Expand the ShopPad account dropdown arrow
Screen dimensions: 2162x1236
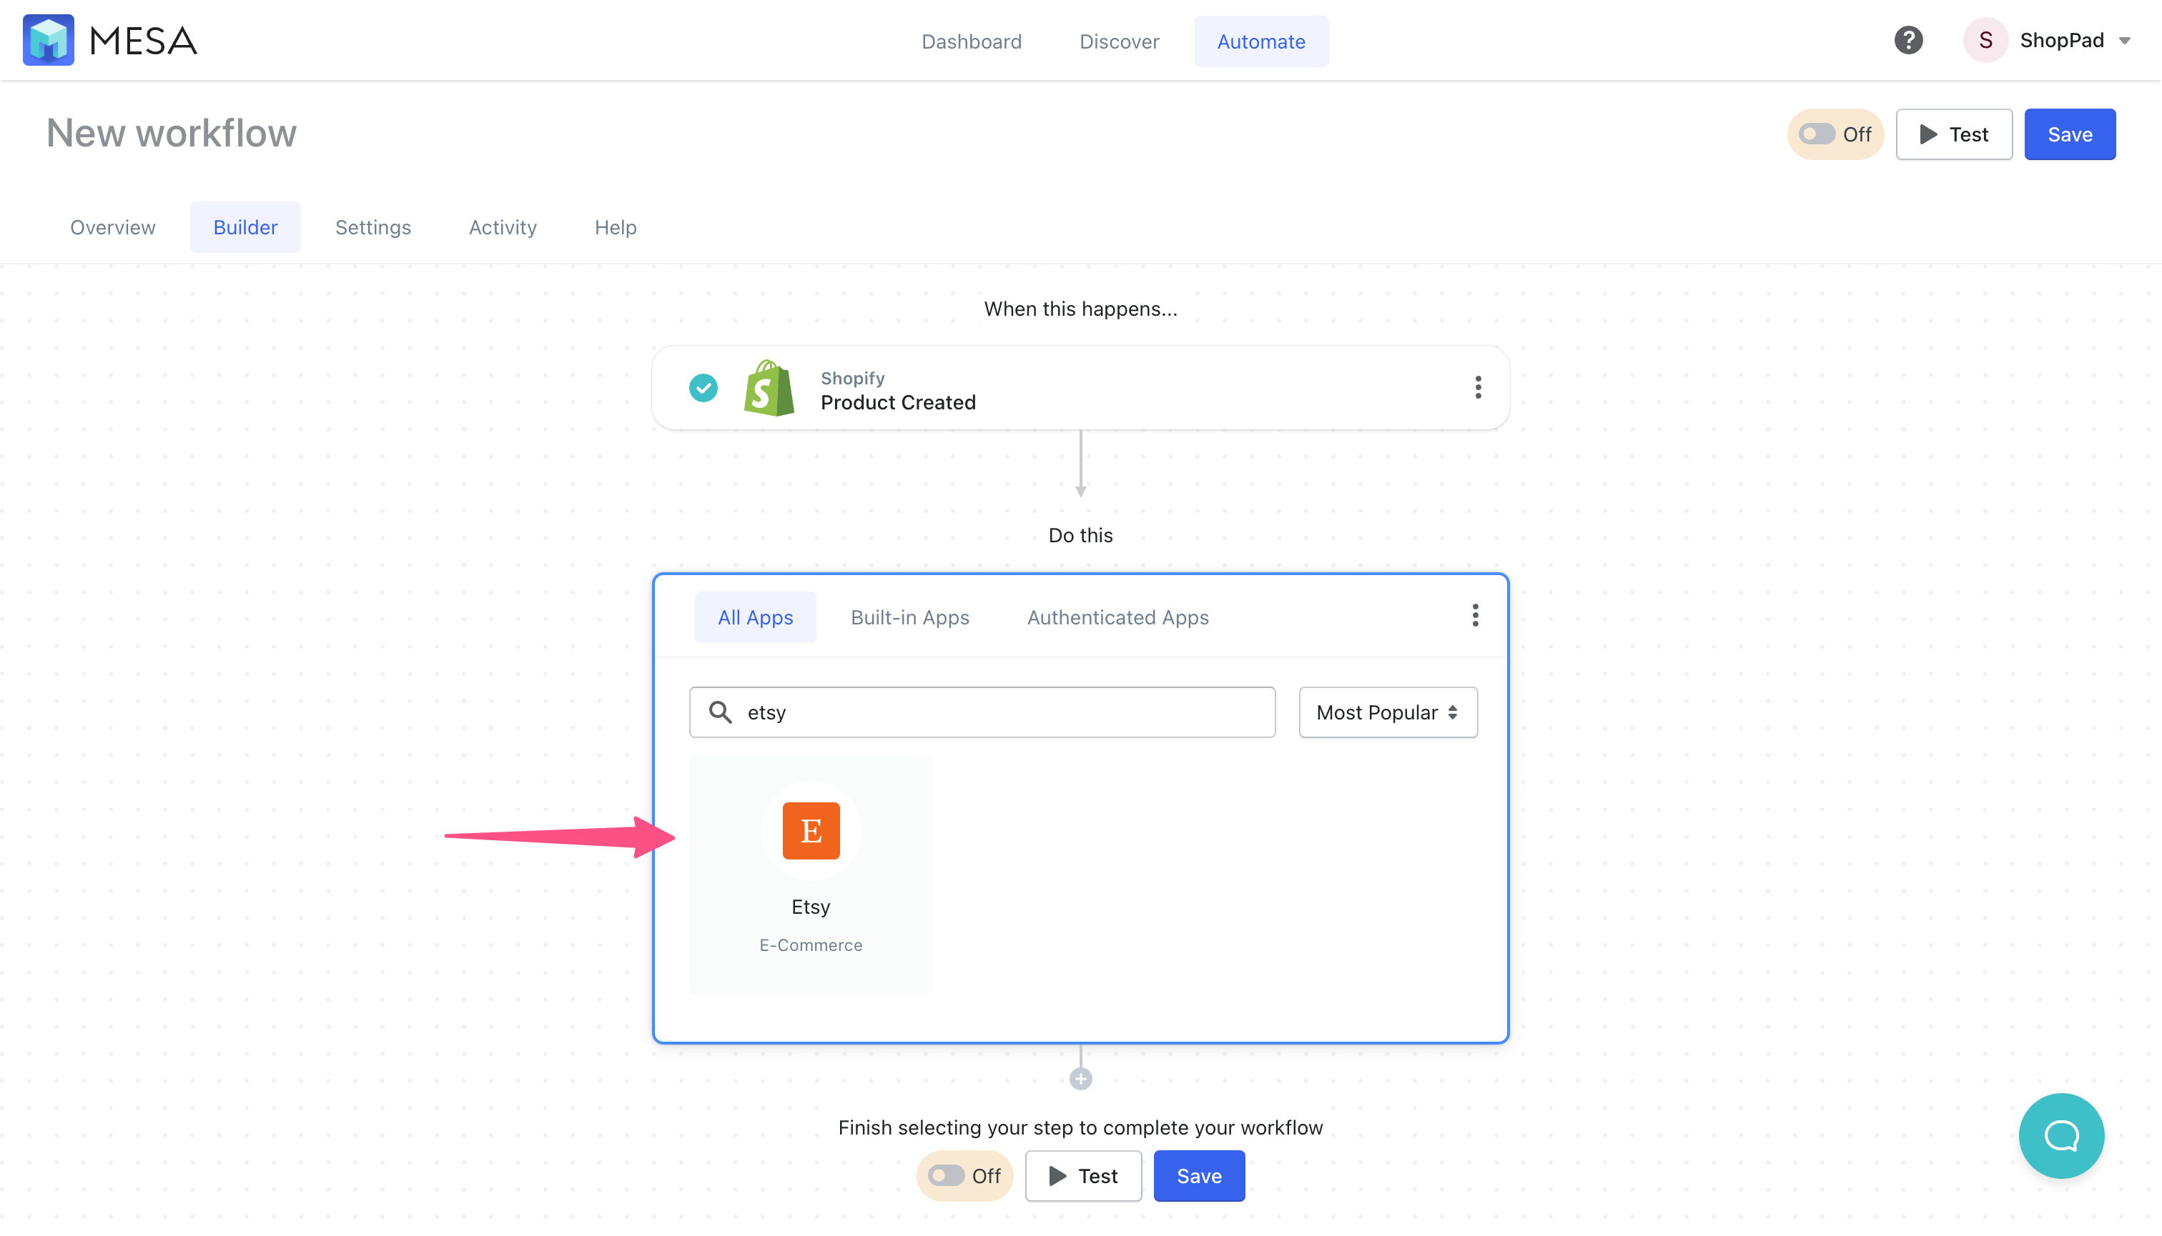(x=2125, y=41)
